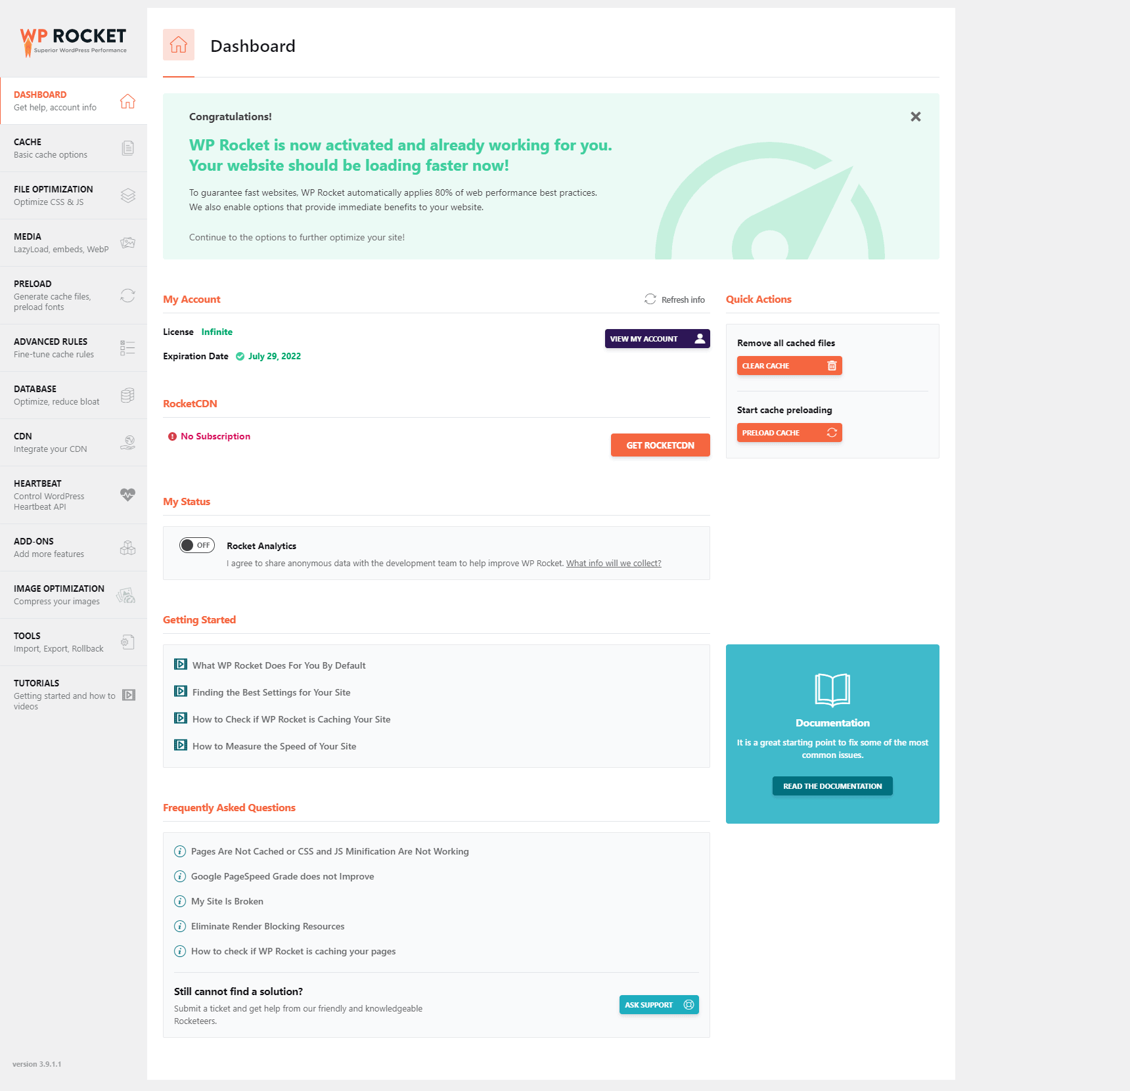Click the 'No Subscription' status text
The width and height of the screenshot is (1130, 1091).
coord(215,436)
